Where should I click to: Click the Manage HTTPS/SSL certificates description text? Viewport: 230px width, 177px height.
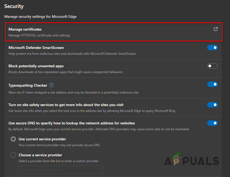click(x=39, y=35)
